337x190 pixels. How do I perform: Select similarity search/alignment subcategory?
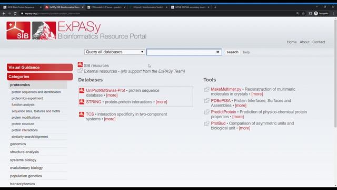[29, 137]
